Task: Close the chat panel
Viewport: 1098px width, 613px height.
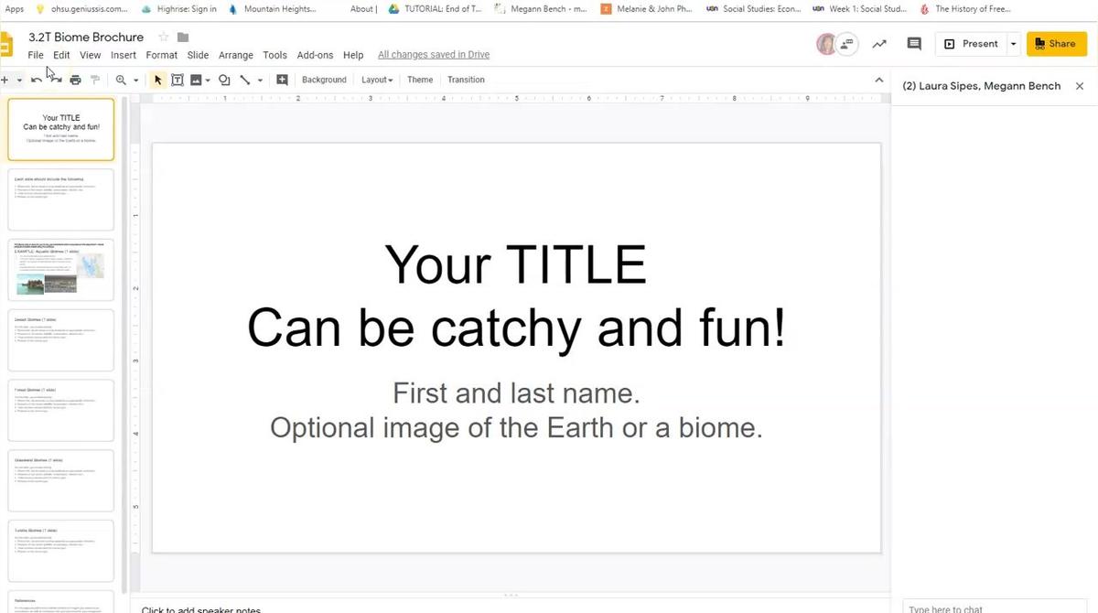Action: click(x=1080, y=85)
